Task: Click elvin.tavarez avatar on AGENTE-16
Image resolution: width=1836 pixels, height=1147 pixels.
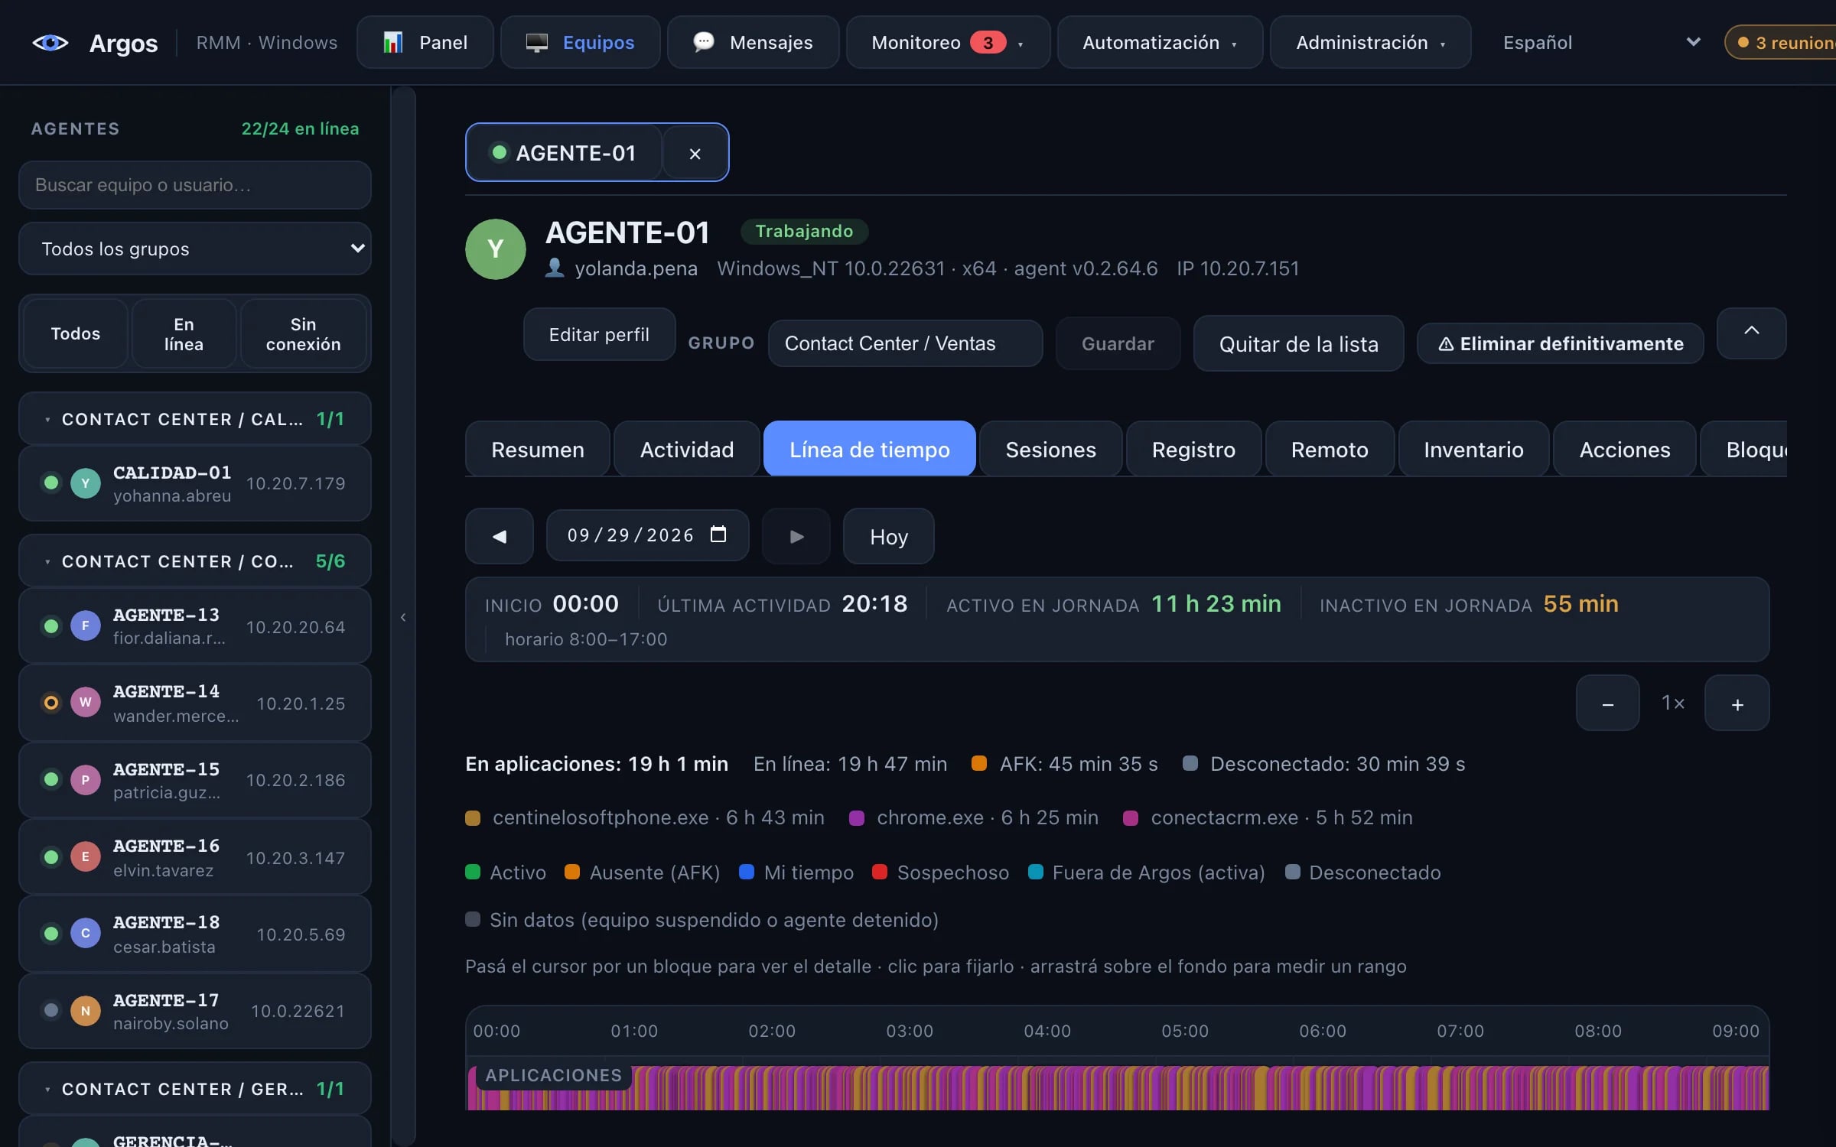Action: [86, 856]
